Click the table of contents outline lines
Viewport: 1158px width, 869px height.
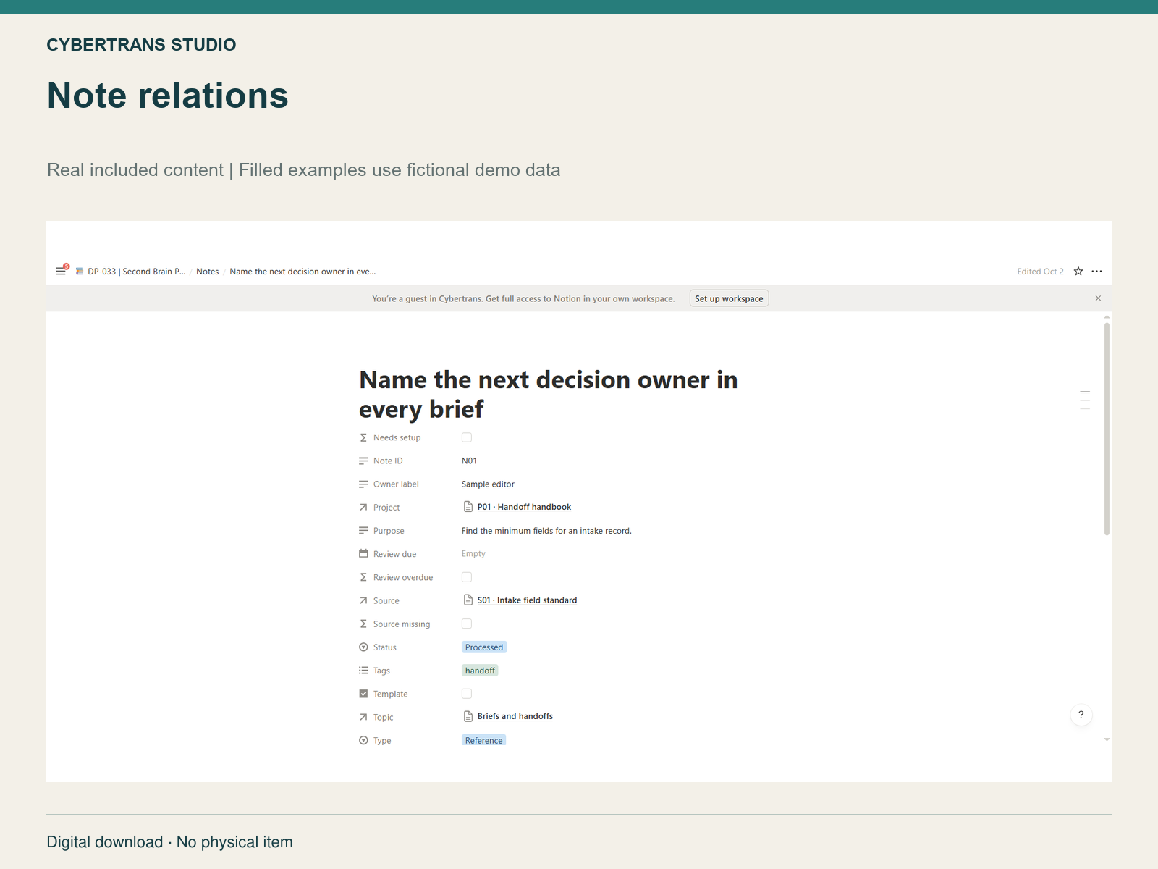click(1085, 400)
